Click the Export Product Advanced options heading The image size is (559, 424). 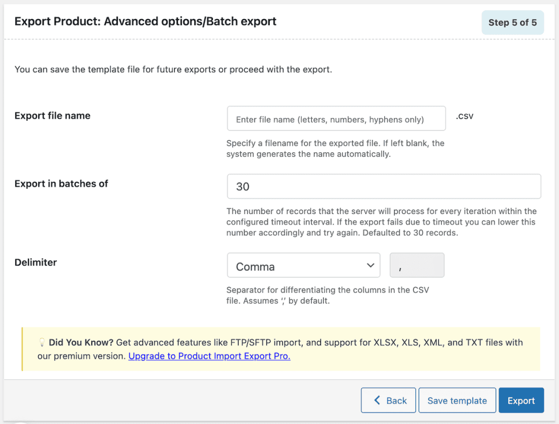point(145,21)
